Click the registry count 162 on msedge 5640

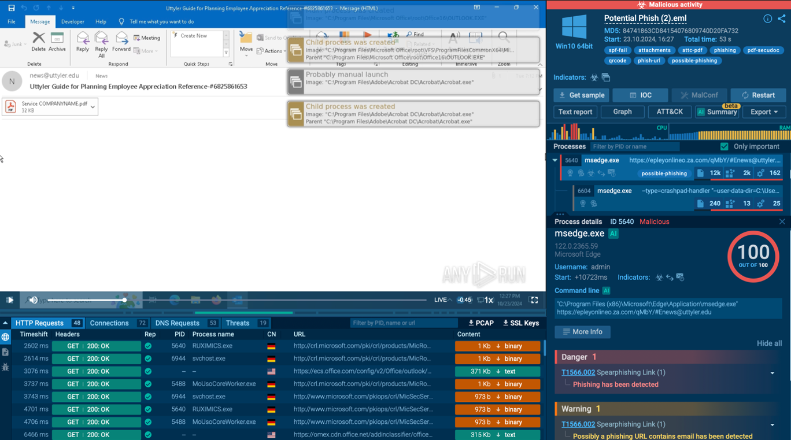pyautogui.click(x=769, y=173)
